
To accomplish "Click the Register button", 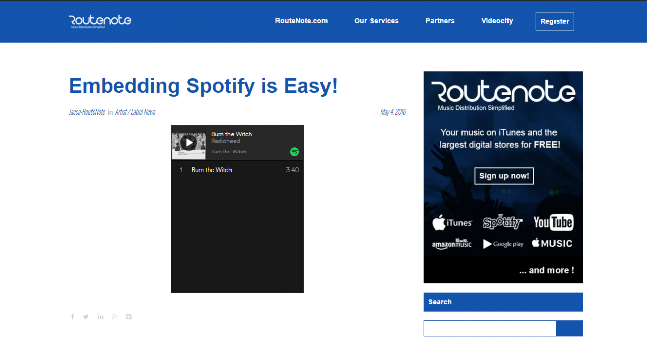I will [x=554, y=21].
